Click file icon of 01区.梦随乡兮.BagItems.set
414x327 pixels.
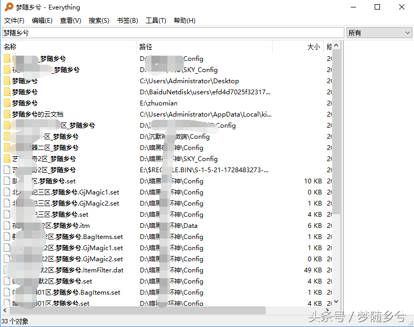pyautogui.click(x=7, y=292)
